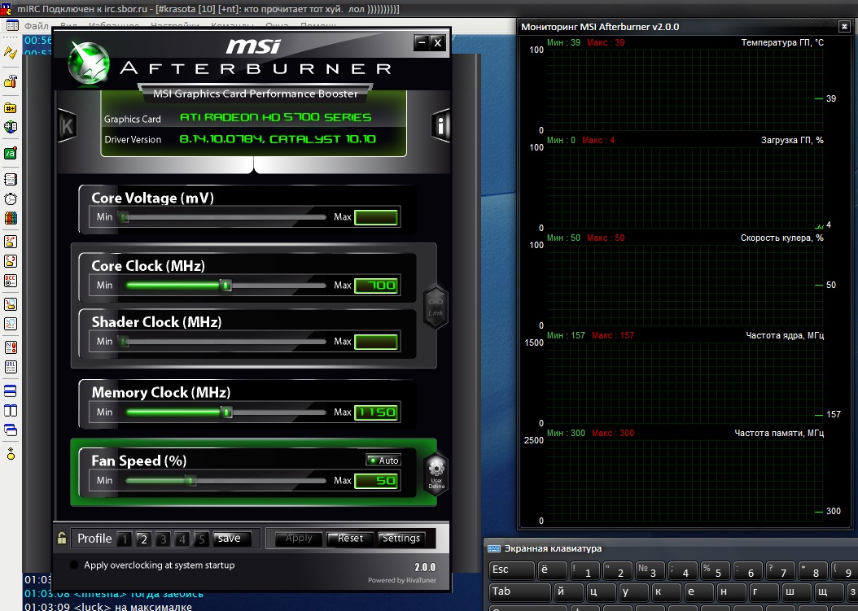Click the Apply button

point(299,539)
